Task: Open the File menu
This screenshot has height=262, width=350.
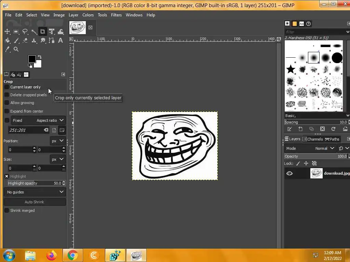Action: click(8, 15)
